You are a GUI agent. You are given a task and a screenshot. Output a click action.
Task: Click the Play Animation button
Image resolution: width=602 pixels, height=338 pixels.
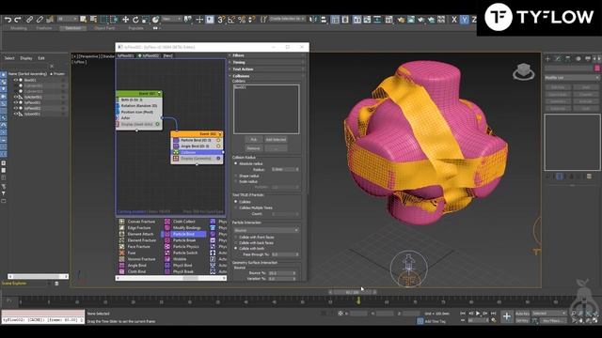478,314
